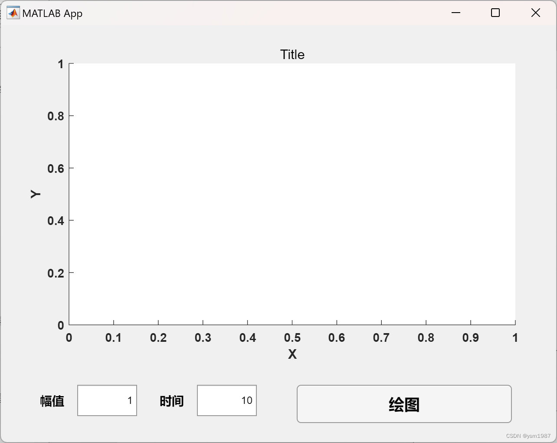Click the X axis label
Image resolution: width=557 pixels, height=443 pixels.
[292, 354]
